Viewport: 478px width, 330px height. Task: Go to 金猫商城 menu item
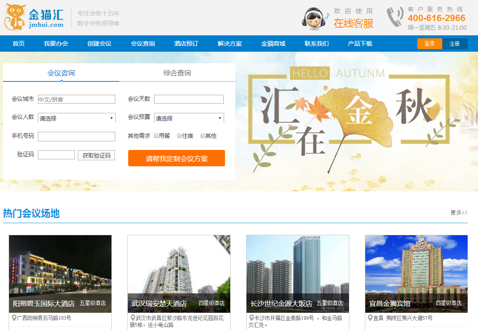pos(273,44)
